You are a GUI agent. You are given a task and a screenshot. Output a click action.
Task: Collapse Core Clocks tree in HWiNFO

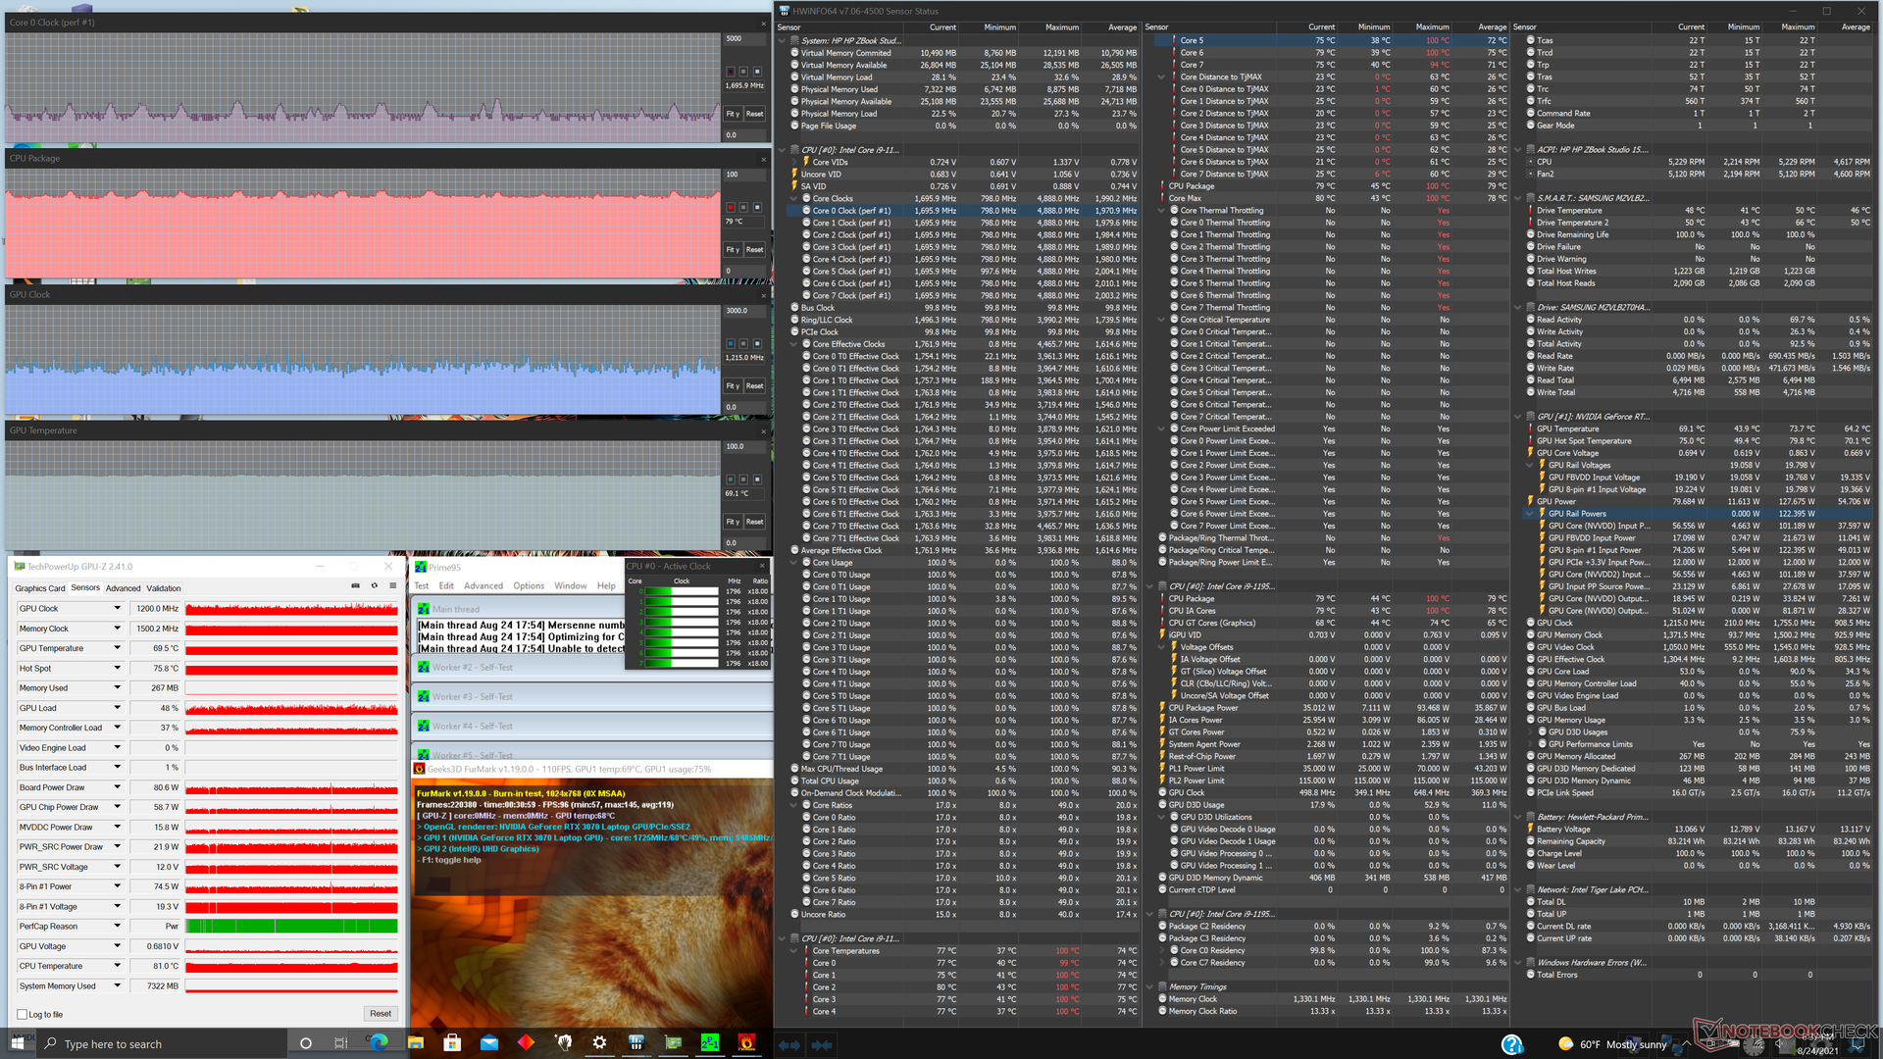[793, 198]
